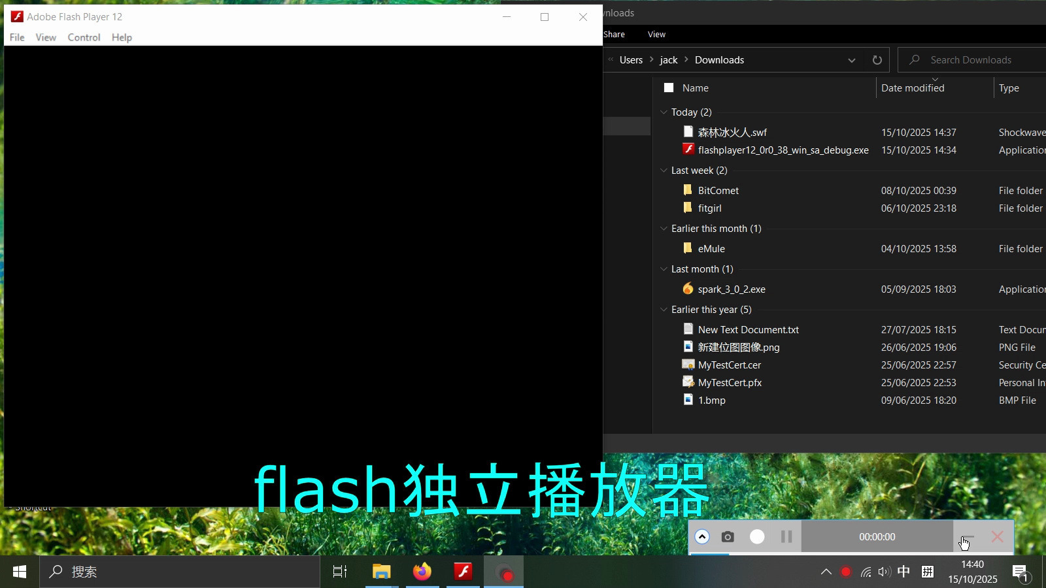This screenshot has width=1046, height=588.
Task: Show hidden system tray icons
Action: (826, 572)
